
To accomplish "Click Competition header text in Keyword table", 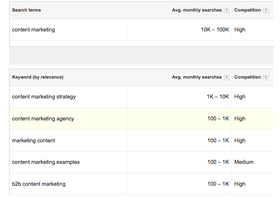I will click(x=248, y=77).
